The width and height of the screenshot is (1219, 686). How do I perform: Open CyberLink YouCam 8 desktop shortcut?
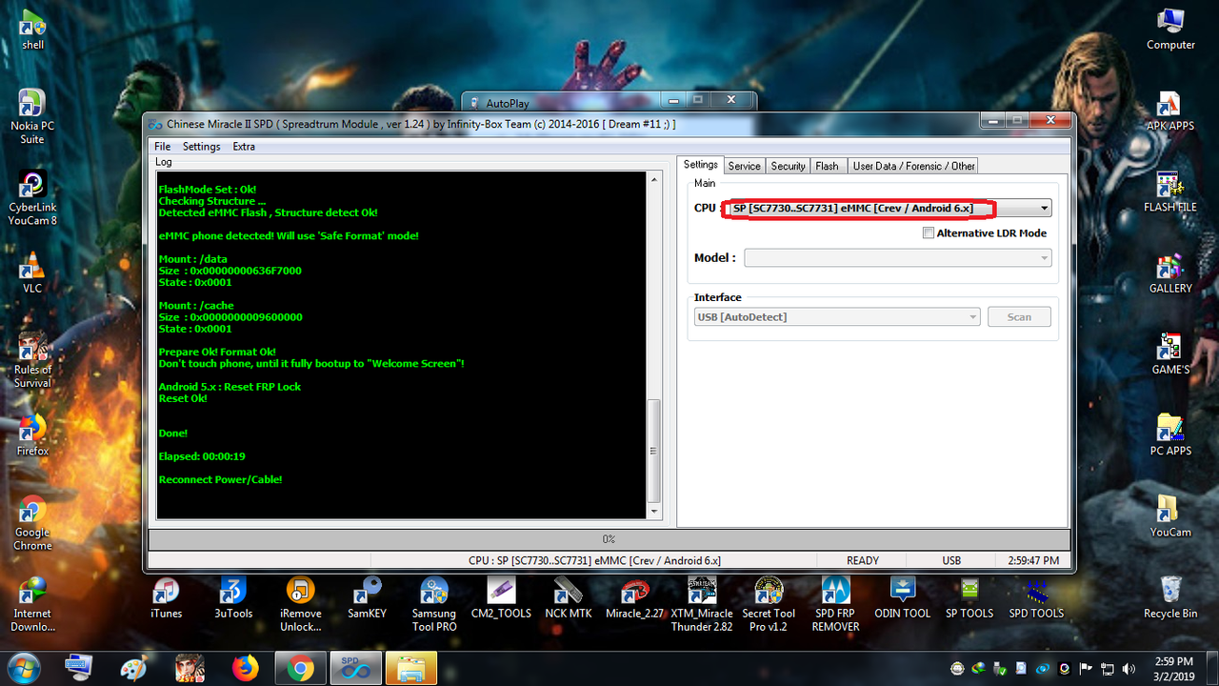coord(32,197)
